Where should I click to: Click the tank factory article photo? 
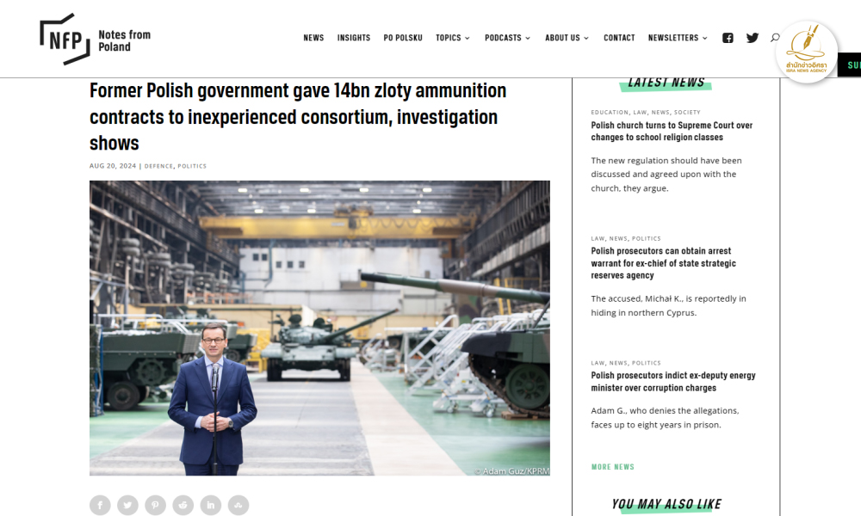[319, 328]
